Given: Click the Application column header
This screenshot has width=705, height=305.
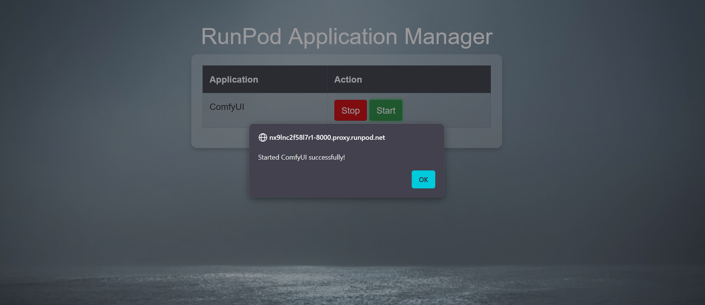Looking at the screenshot, I should click(265, 79).
